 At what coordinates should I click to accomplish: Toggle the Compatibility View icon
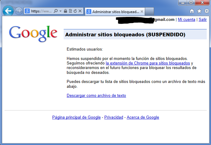pos(70,11)
